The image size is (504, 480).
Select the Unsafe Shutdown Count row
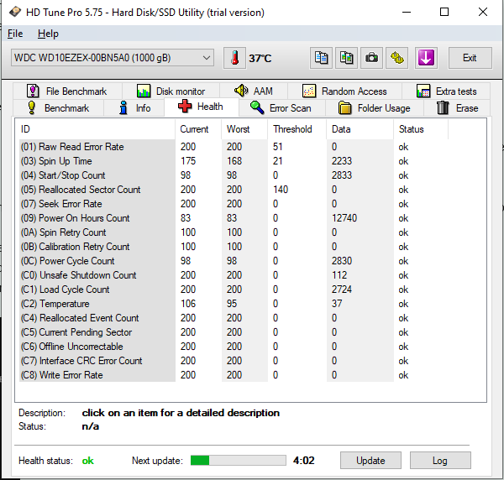click(234, 275)
